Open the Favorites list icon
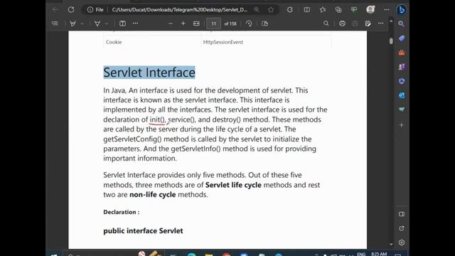Screen dimensions: 455x256 pos(323,9)
